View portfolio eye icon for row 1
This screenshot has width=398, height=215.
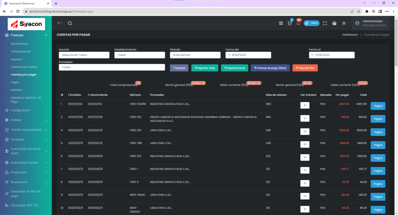coord(305,105)
